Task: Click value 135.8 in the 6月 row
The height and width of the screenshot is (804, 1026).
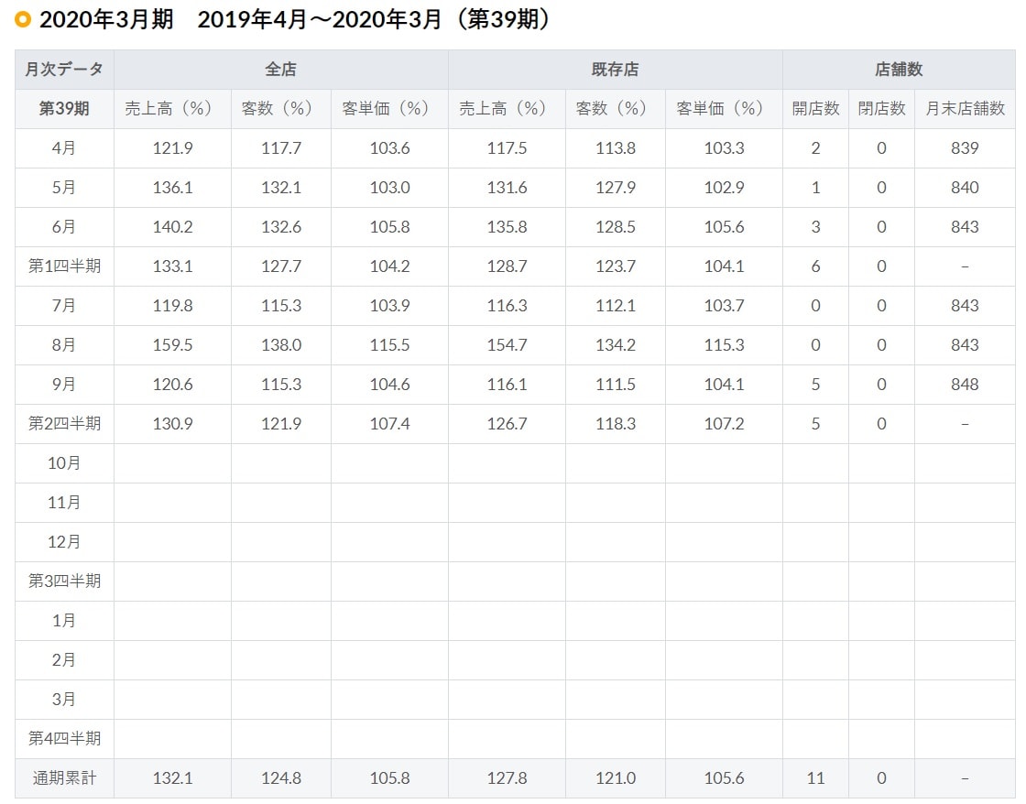Action: [508, 227]
